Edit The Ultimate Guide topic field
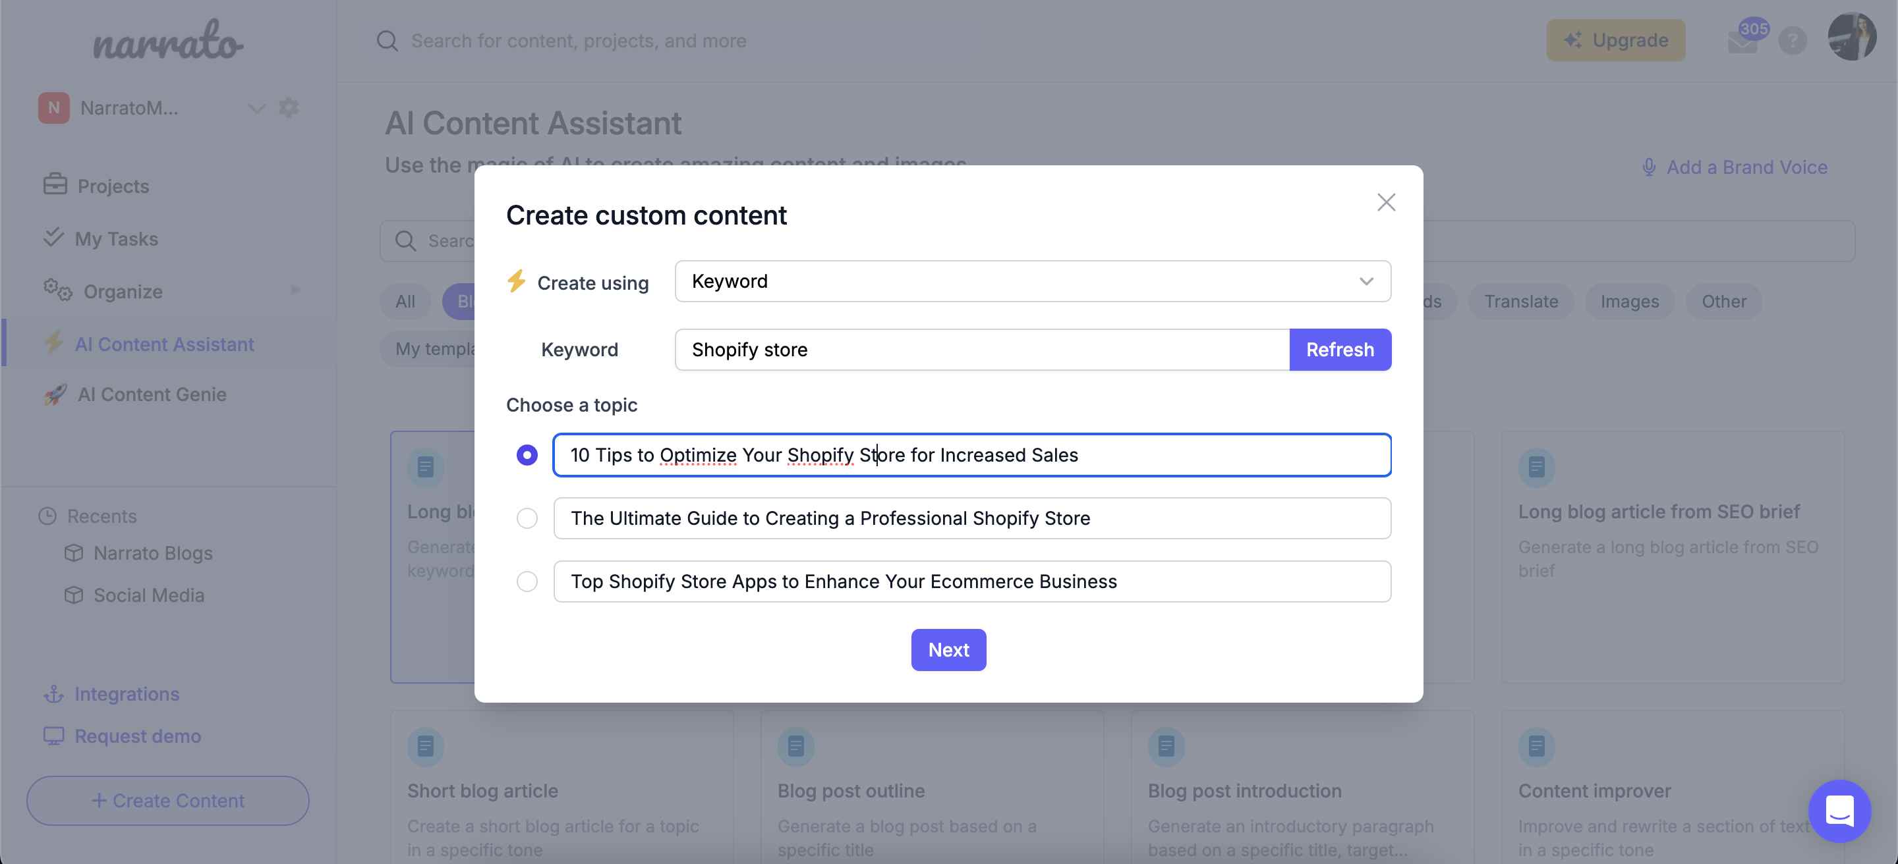This screenshot has width=1898, height=864. (971, 518)
